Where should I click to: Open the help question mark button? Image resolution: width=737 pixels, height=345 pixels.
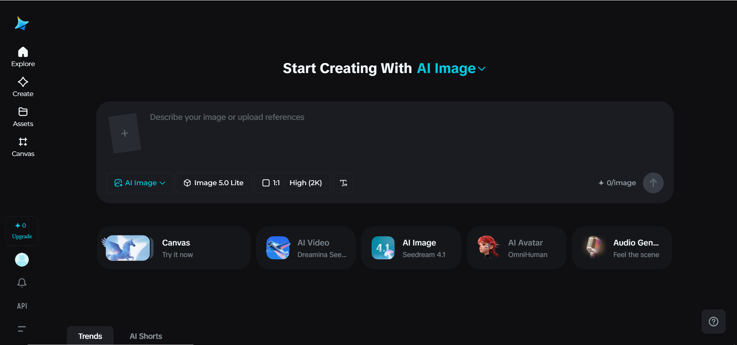pyautogui.click(x=714, y=322)
